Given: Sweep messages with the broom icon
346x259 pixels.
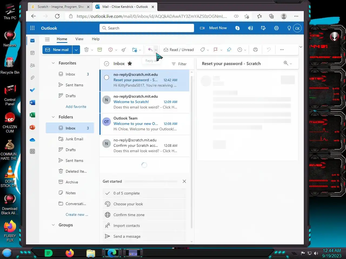Looking at the screenshot, I should pyautogui.click(x=124, y=50).
